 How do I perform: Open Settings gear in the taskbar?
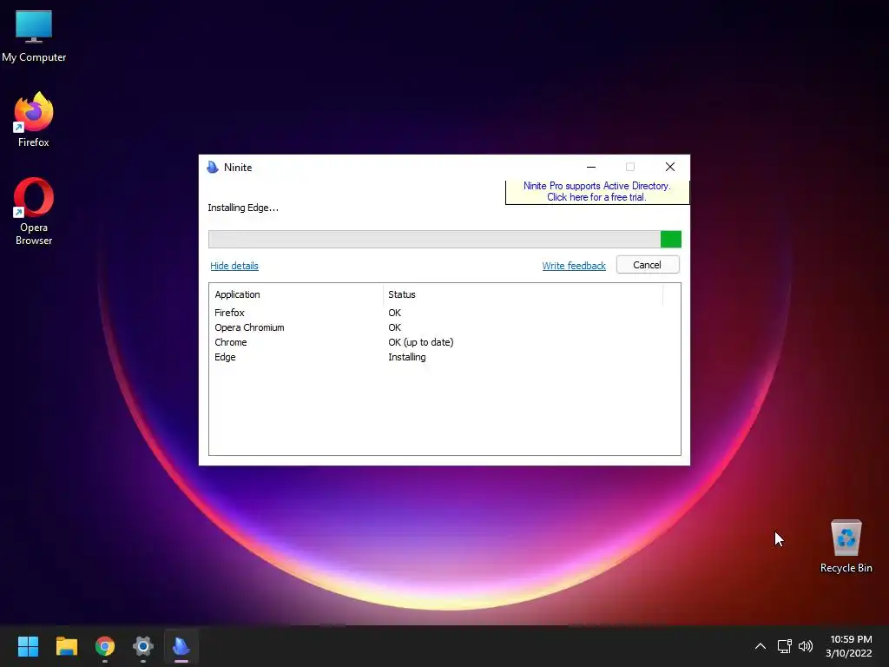(143, 646)
